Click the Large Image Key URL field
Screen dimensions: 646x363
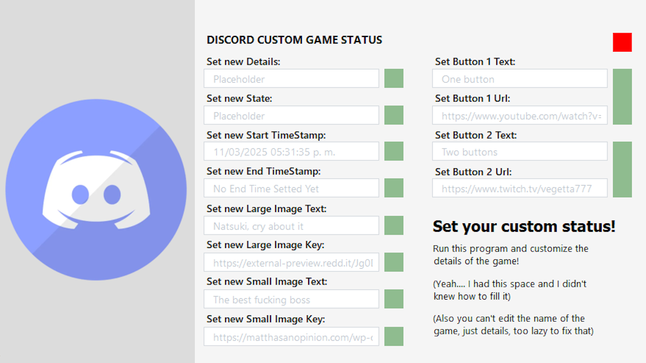(x=291, y=262)
